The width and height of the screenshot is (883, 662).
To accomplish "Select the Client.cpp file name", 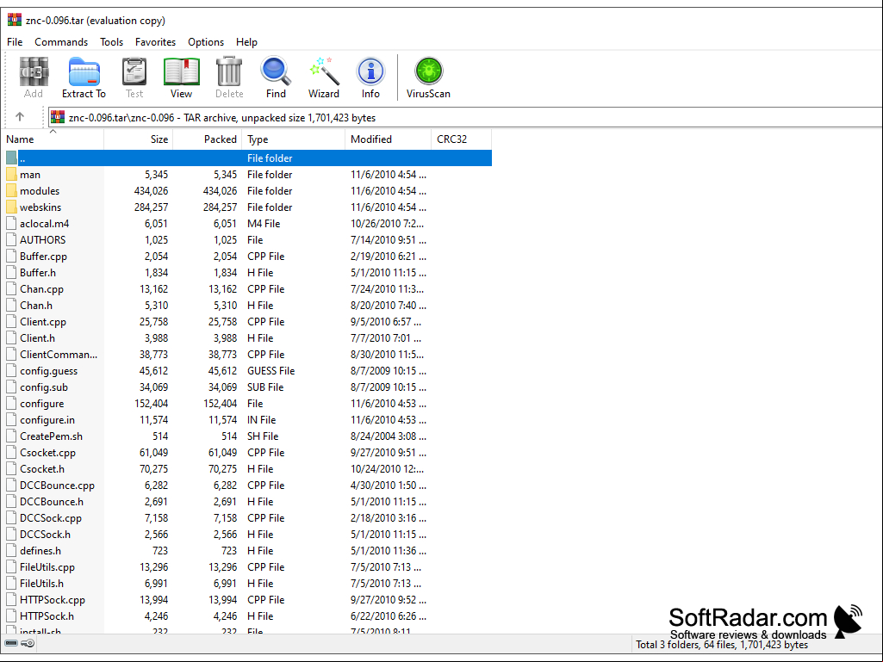I will pyautogui.click(x=43, y=322).
